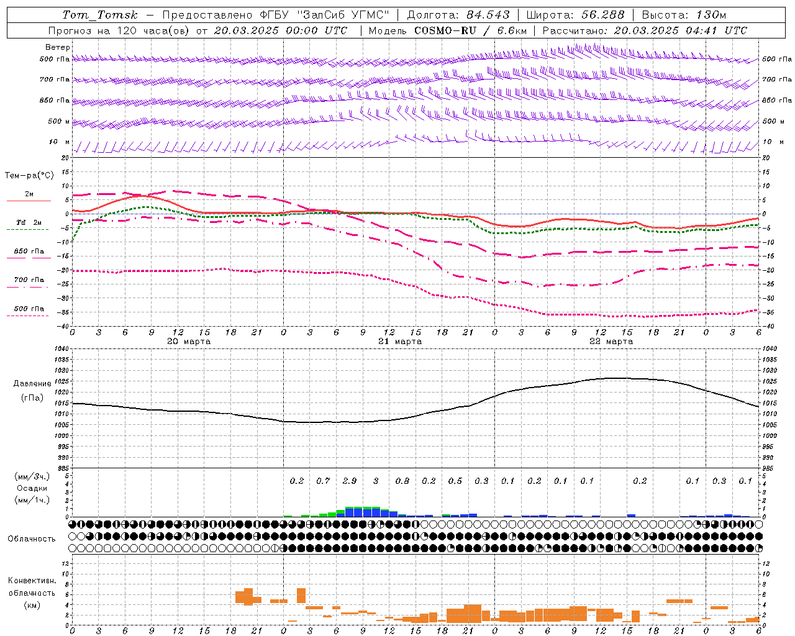The height and width of the screenshot is (636, 795).
Task: Click the '0.7' precipitation value
Action: point(323,481)
